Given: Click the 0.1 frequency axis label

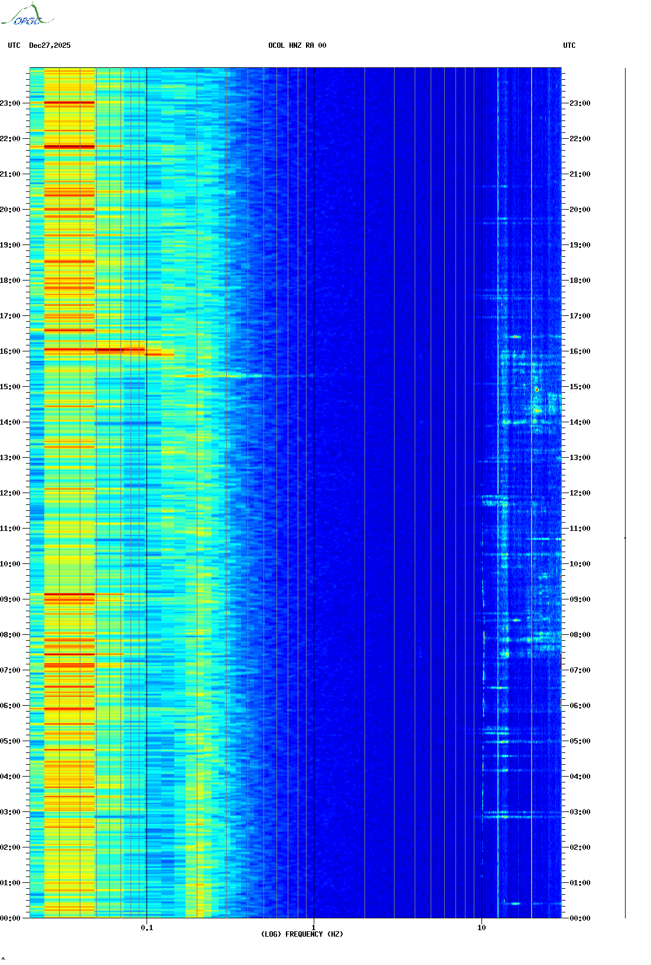Looking at the screenshot, I should (x=147, y=927).
